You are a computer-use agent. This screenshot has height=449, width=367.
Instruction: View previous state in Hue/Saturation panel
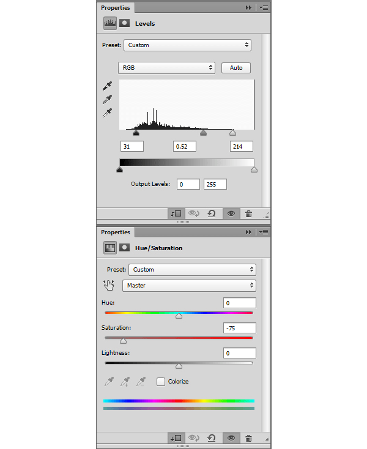pyautogui.click(x=194, y=438)
